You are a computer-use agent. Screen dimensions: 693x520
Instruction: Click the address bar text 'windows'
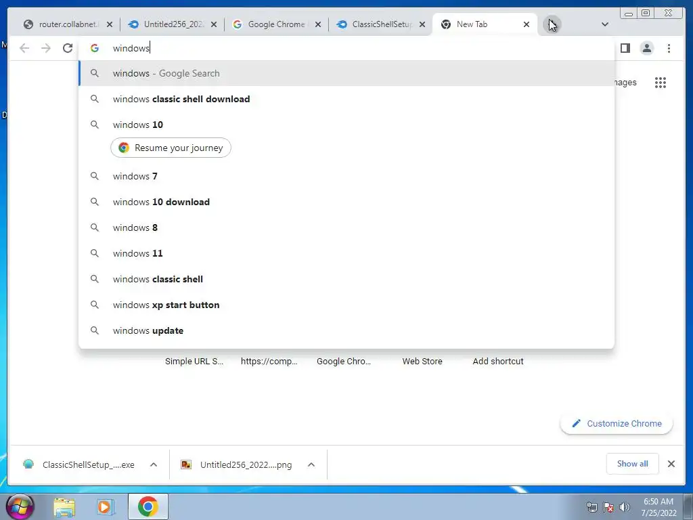click(x=131, y=48)
